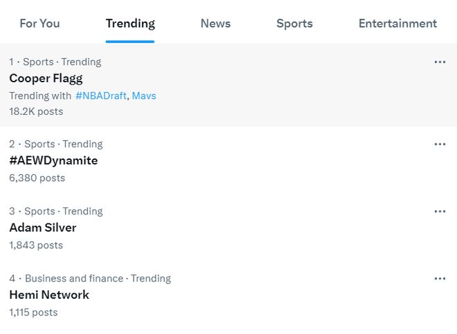
Task: Open more options for Hemi Network trend
Action: click(x=440, y=279)
